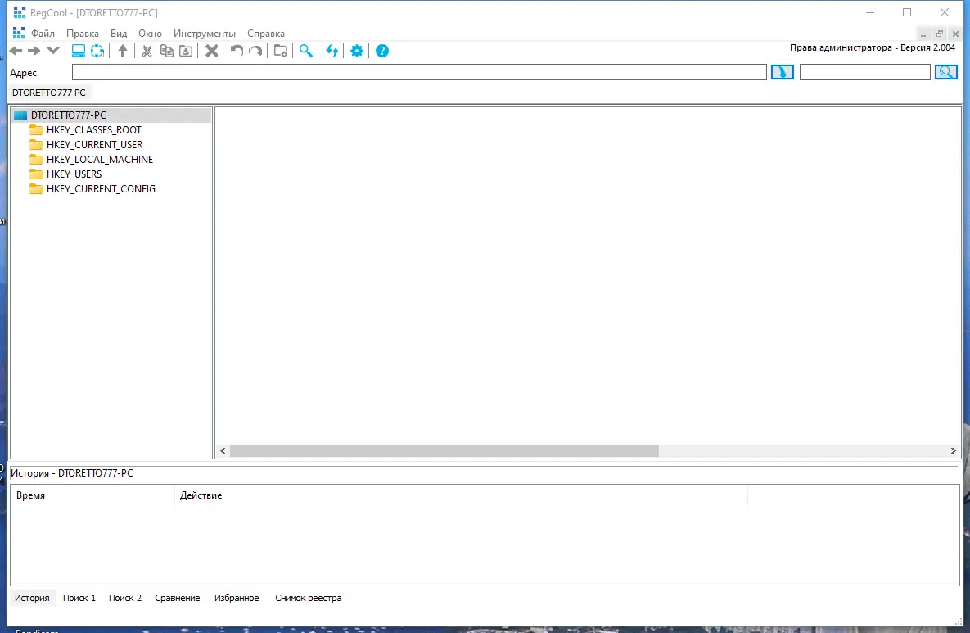This screenshot has width=970, height=633.
Task: Click the Время column header
Action: [x=92, y=495]
